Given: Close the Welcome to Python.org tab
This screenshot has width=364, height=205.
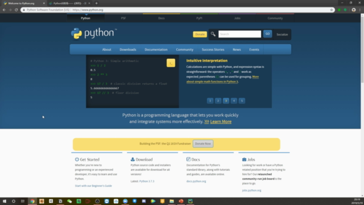Looking at the screenshot, I should click(44, 3).
